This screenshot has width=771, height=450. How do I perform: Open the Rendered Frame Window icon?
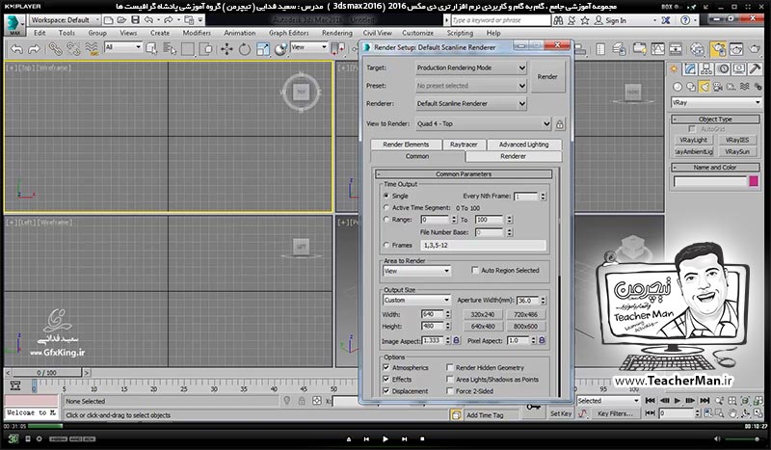click(x=736, y=49)
